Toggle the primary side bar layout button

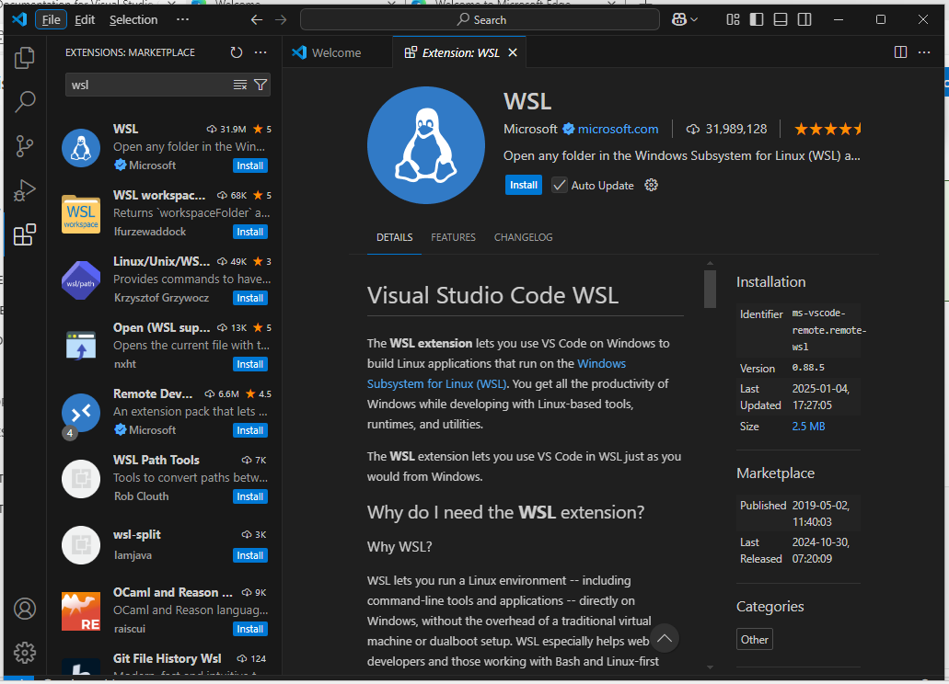click(757, 19)
